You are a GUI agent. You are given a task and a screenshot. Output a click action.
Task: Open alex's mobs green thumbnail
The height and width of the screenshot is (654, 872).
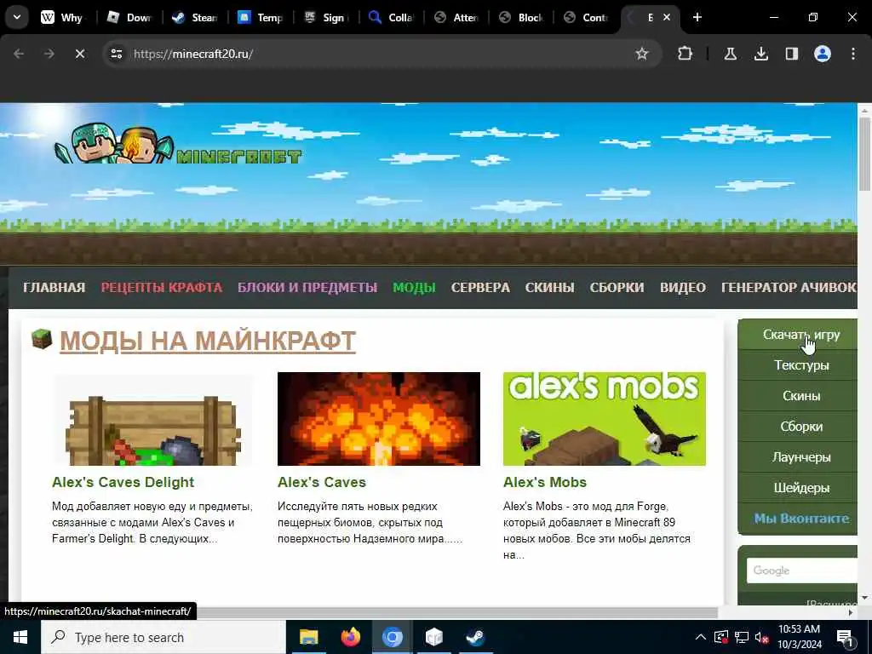pos(605,419)
